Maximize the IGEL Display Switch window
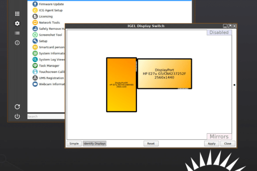Screen dimensions: 257x171 click(x=230, y=26)
